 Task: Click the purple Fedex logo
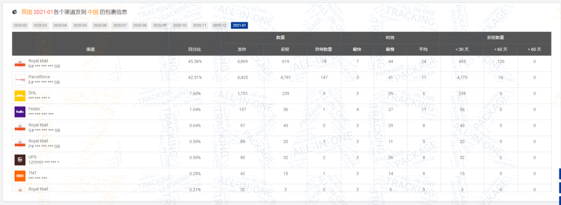click(x=20, y=112)
